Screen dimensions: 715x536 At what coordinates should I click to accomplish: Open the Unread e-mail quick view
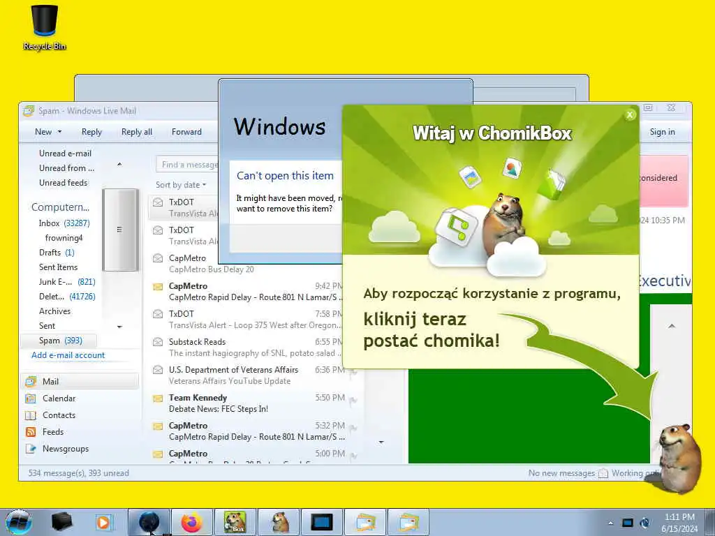65,154
